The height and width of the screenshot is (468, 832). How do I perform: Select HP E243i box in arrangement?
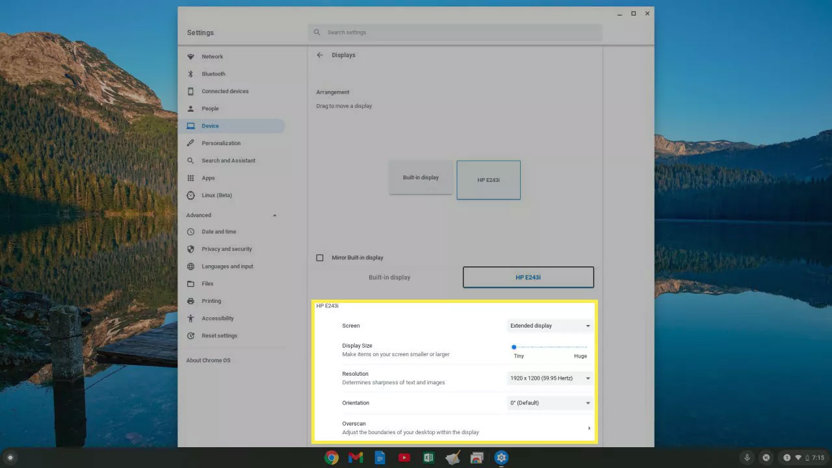coord(489,180)
